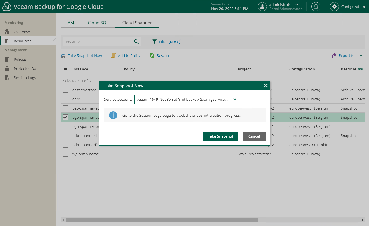
Task: Cancel the Take Snapshot Now dialog
Action: point(254,136)
